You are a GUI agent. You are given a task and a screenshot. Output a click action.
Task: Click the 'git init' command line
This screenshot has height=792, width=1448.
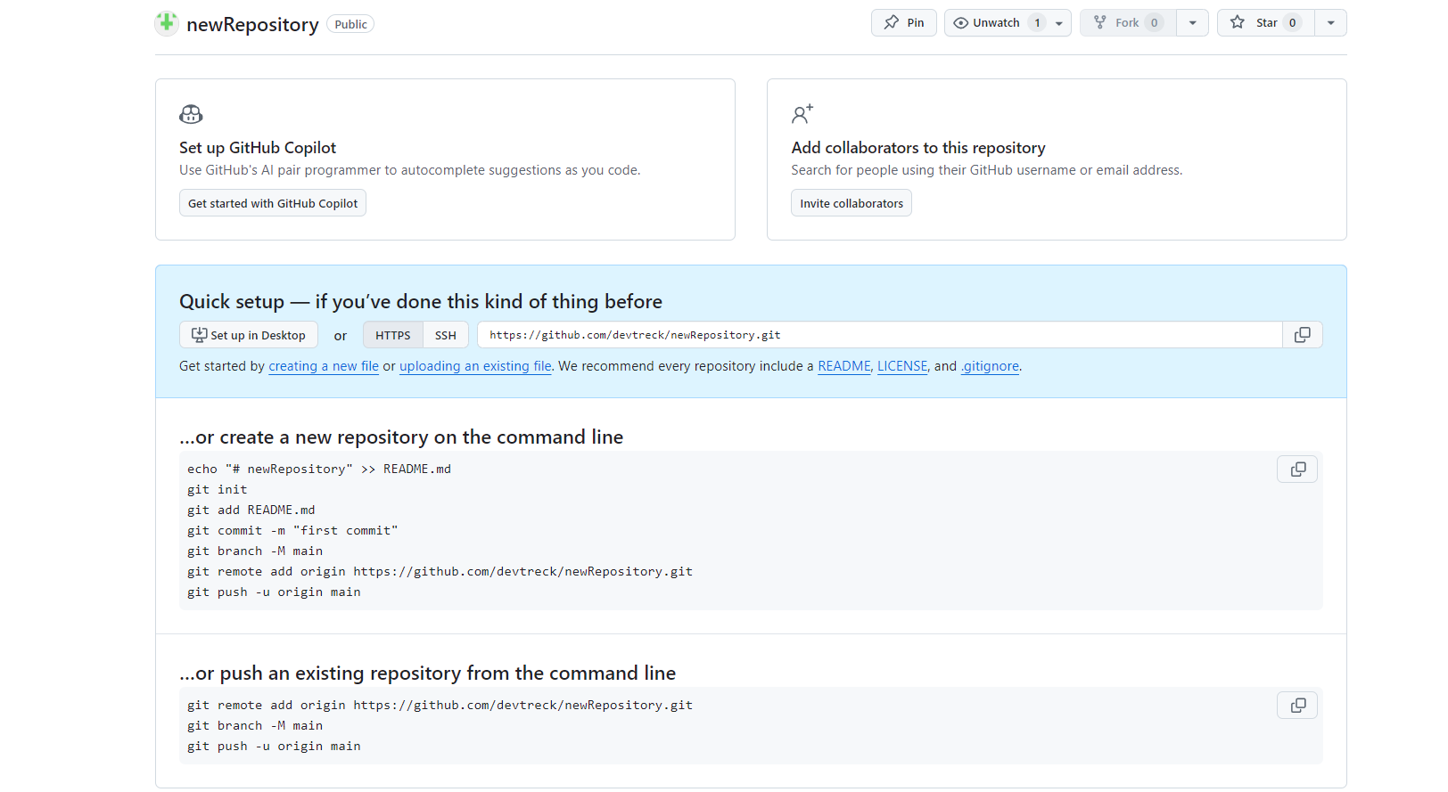tap(218, 489)
